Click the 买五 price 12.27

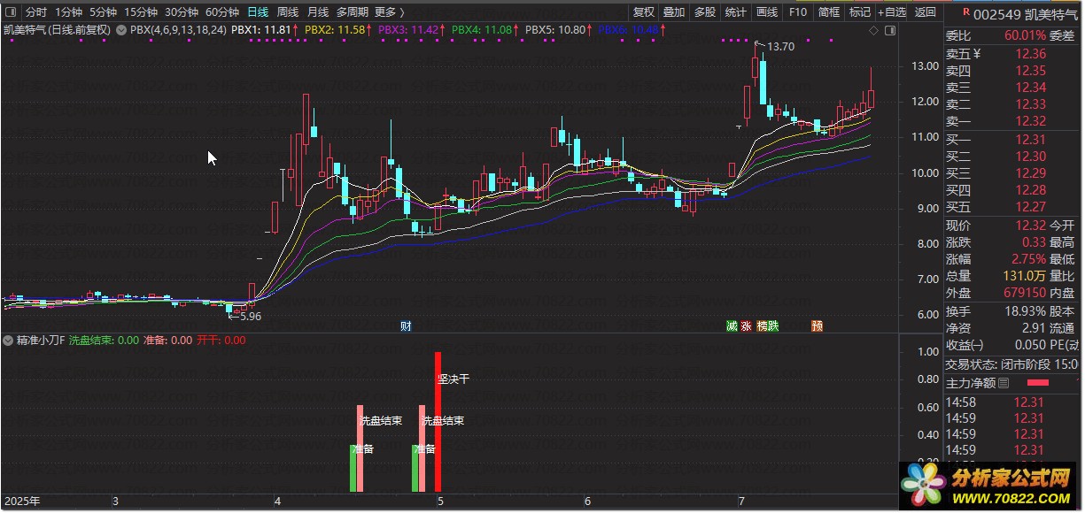[1030, 207]
